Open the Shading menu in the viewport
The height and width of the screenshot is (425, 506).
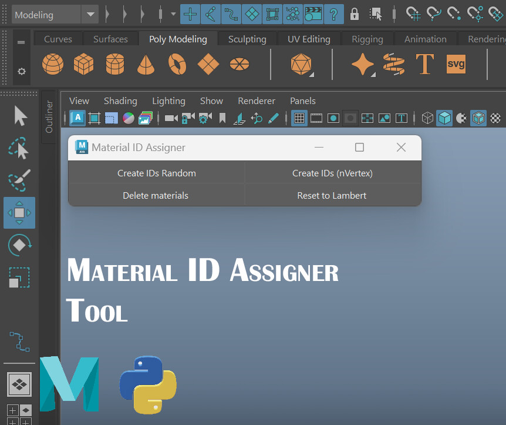(120, 101)
